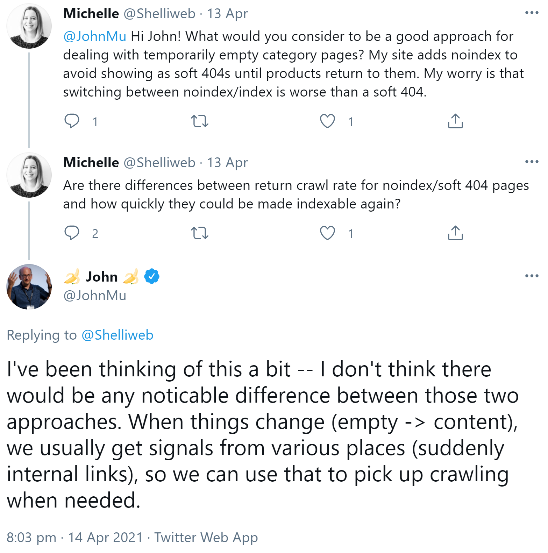This screenshot has width=548, height=553.
Task: Select the reply bubble showing 2 replies
Action: point(72,233)
